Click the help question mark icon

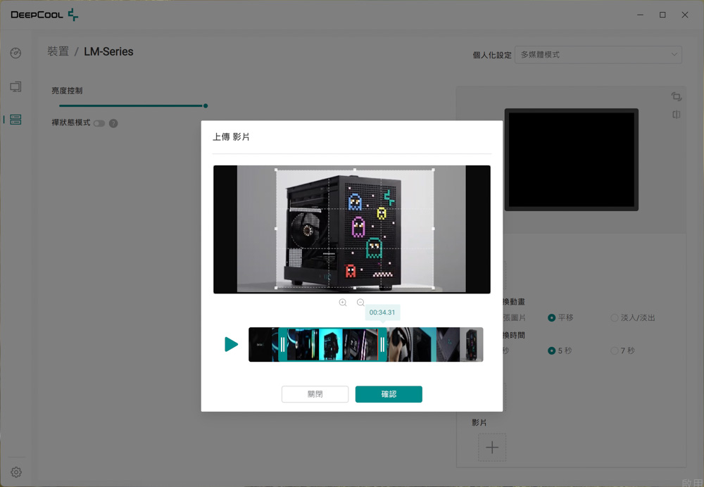[x=113, y=123]
